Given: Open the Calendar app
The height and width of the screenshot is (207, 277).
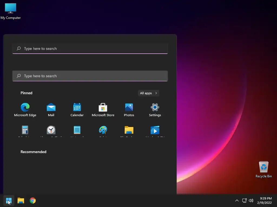Looking at the screenshot, I should 77,110.
